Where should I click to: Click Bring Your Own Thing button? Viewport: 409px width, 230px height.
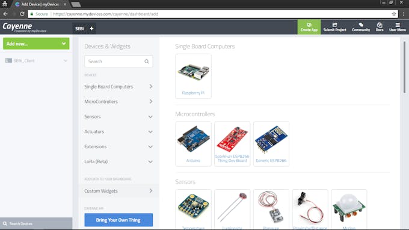tap(118, 220)
